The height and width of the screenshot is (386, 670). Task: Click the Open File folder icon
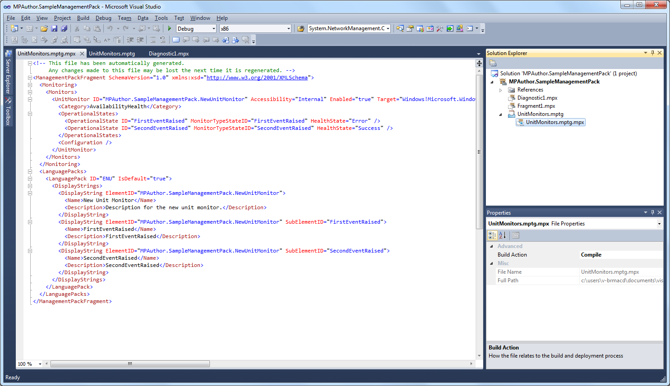point(44,28)
